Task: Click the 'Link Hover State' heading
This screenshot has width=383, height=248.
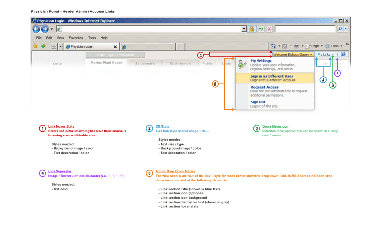Action: (x=61, y=126)
